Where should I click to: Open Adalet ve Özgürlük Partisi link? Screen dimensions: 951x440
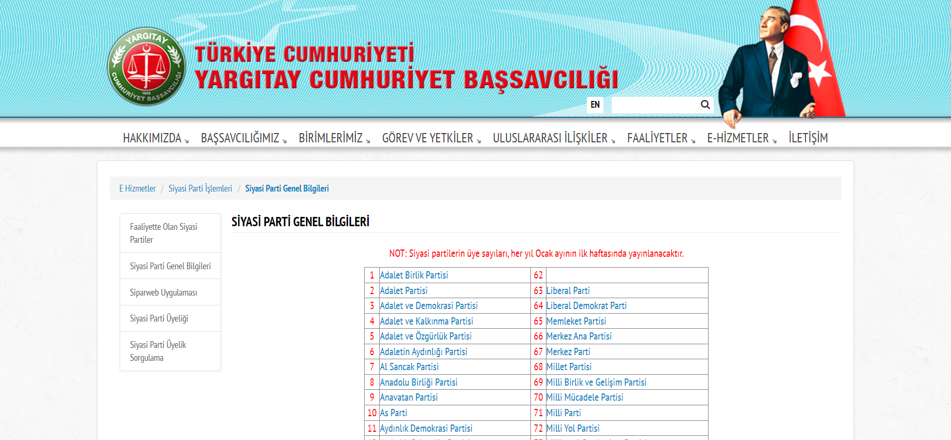tap(425, 336)
